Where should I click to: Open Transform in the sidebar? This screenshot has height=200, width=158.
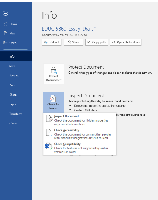[16, 114]
